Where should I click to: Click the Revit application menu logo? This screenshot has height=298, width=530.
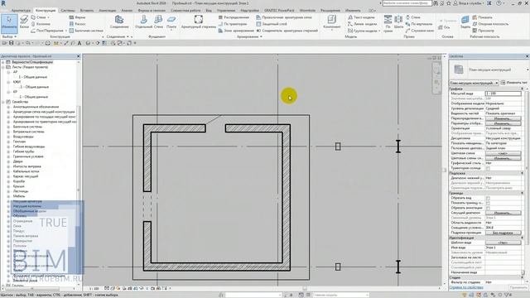pos(3,3)
